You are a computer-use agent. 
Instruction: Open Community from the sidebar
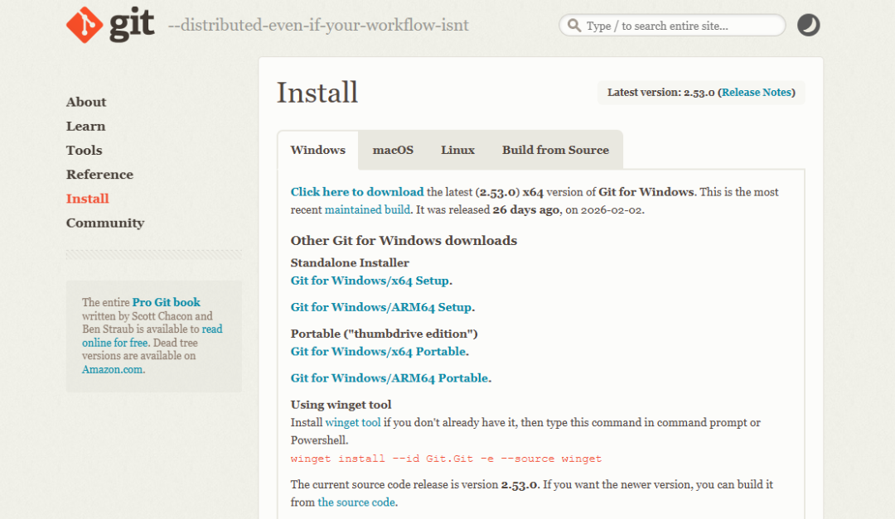[x=105, y=223]
